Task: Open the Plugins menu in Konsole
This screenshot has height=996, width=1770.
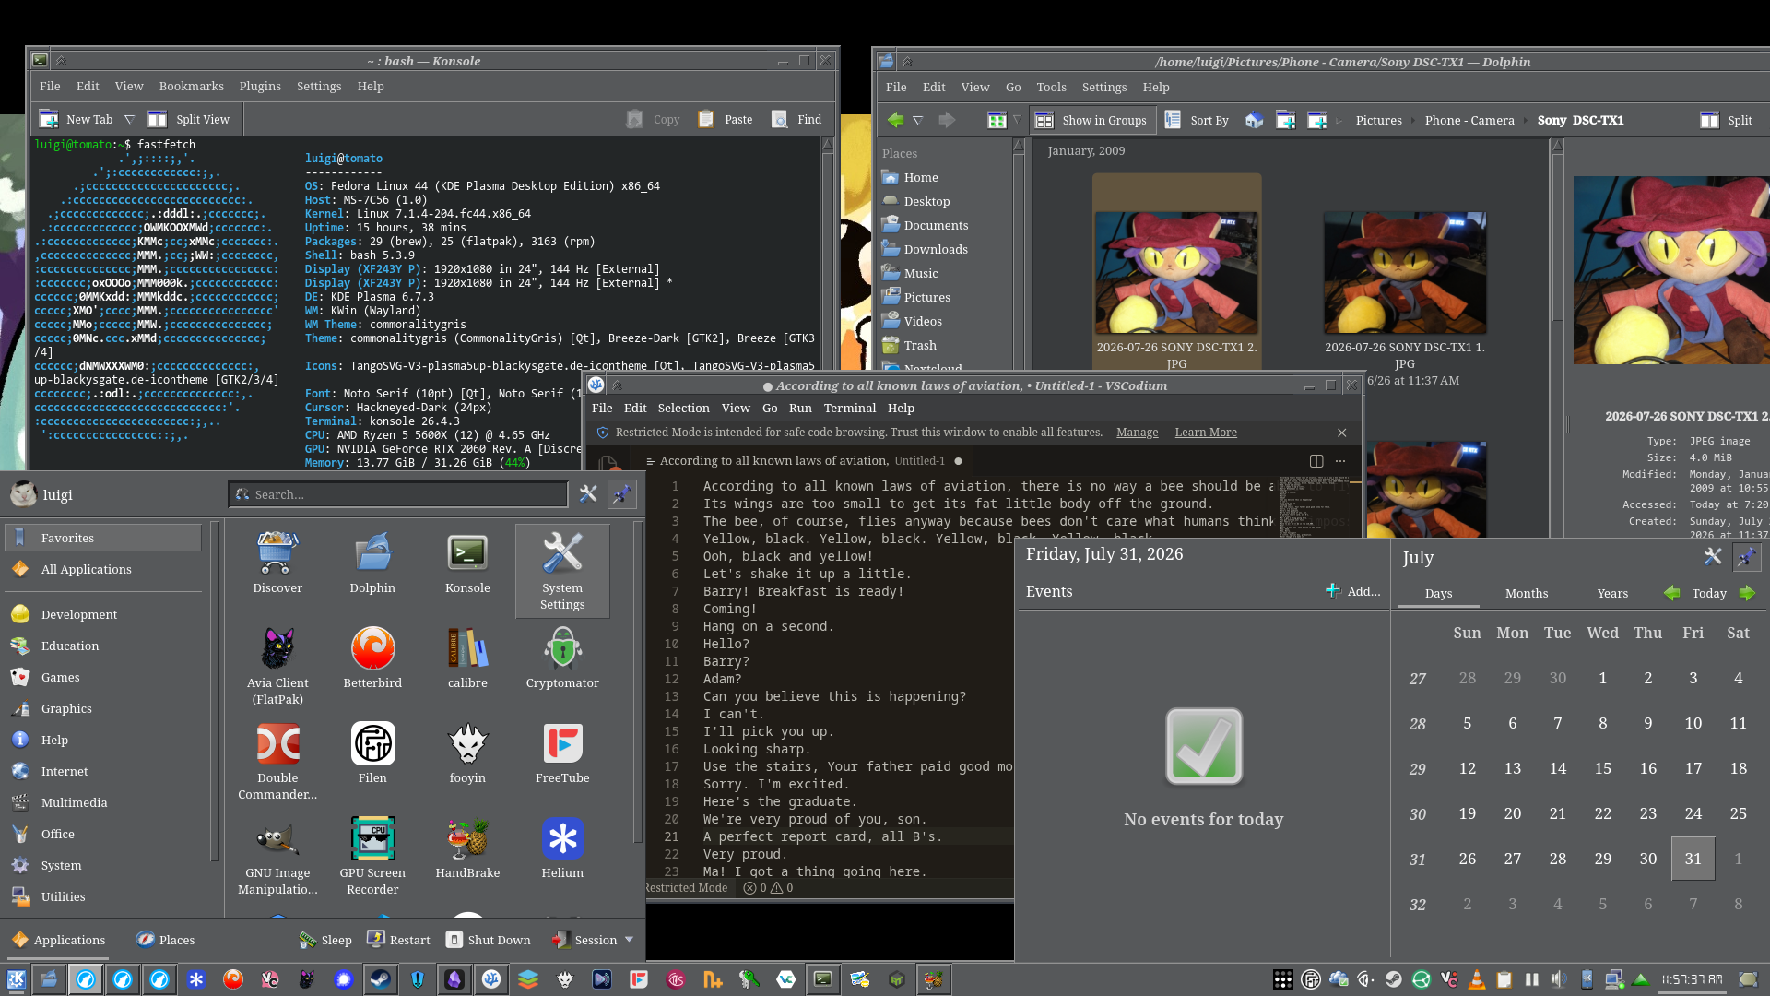Action: tap(260, 86)
